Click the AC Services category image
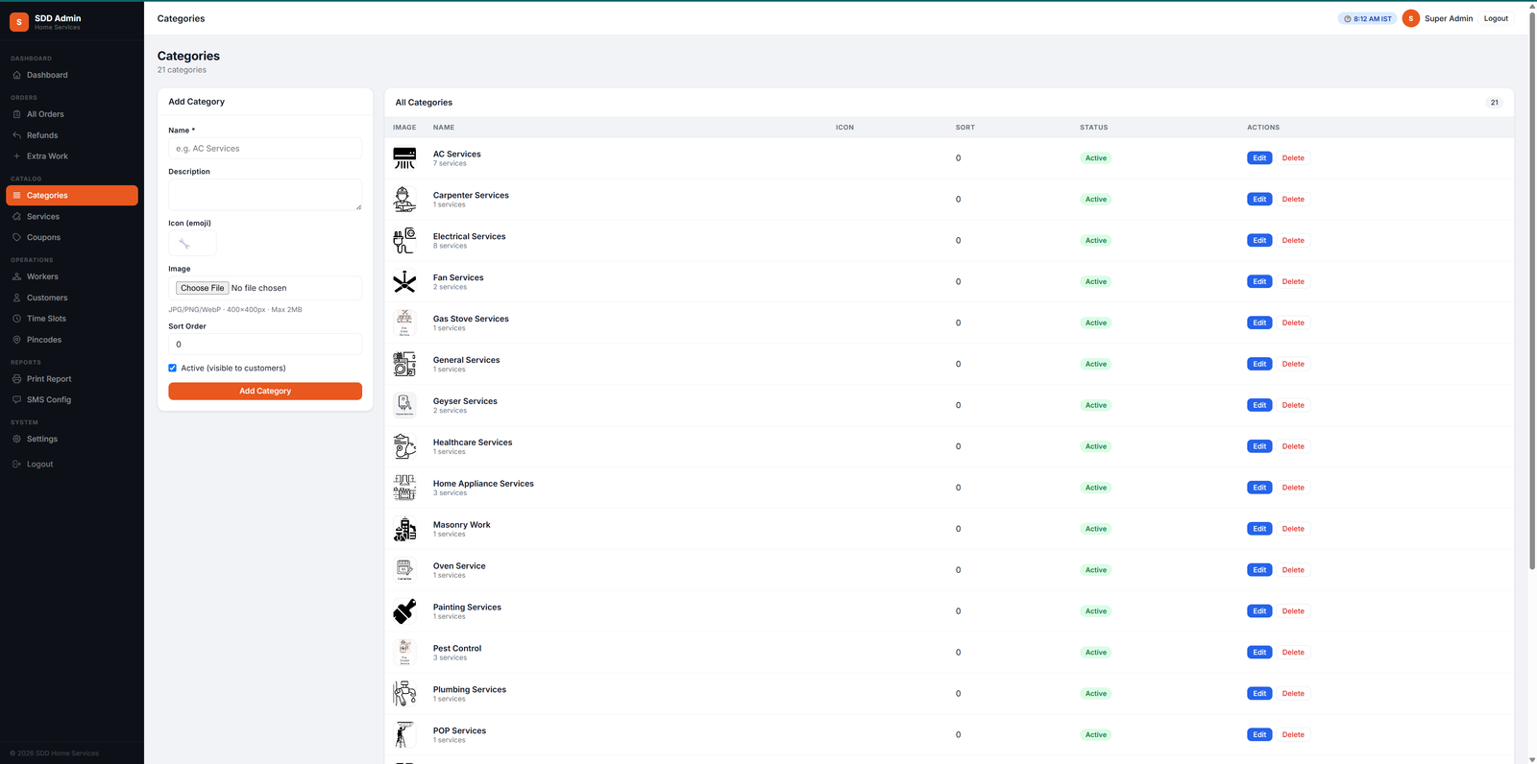1537x764 pixels. [404, 158]
